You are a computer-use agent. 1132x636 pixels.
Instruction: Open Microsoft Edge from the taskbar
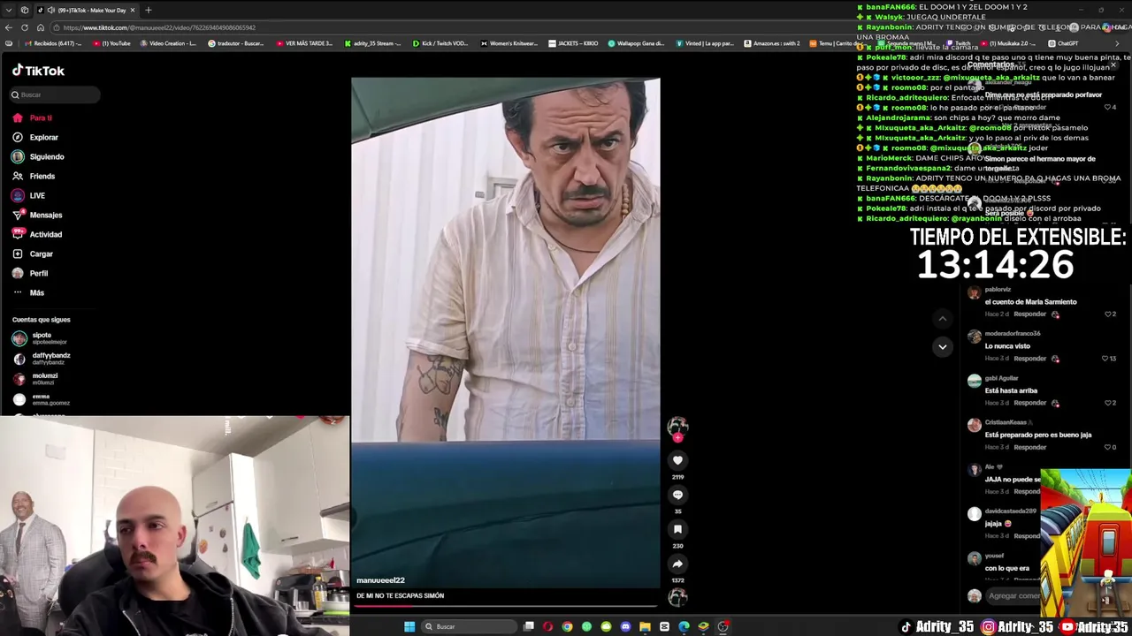point(684,627)
